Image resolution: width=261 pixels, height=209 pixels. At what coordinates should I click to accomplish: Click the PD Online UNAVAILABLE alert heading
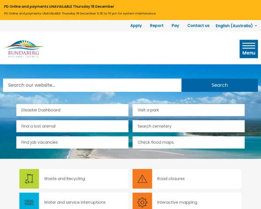pyautogui.click(x=59, y=7)
